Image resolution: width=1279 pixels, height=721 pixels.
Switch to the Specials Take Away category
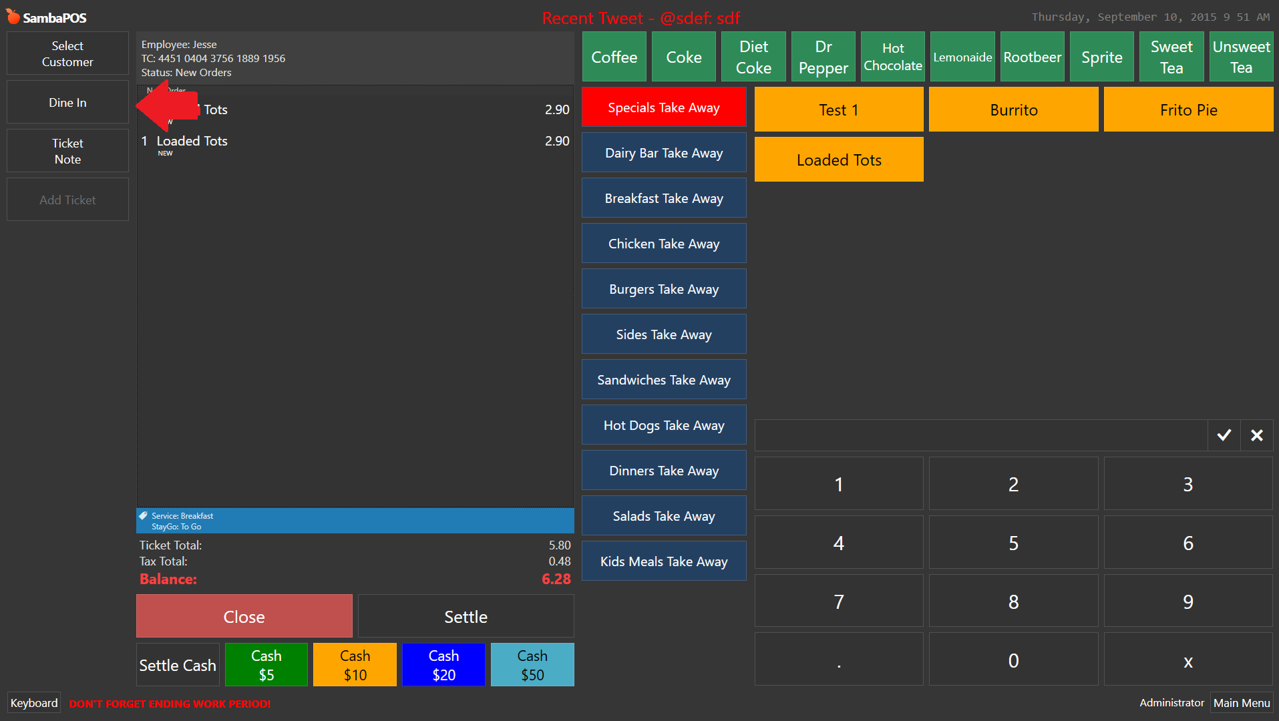[663, 107]
